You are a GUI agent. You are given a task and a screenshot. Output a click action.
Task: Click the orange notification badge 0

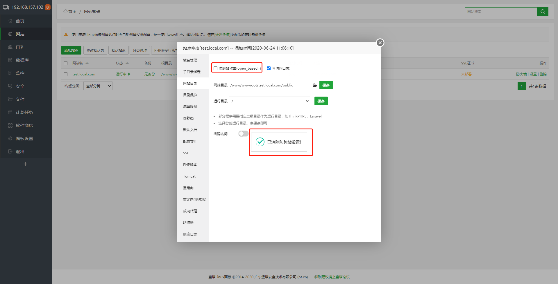(x=48, y=7)
